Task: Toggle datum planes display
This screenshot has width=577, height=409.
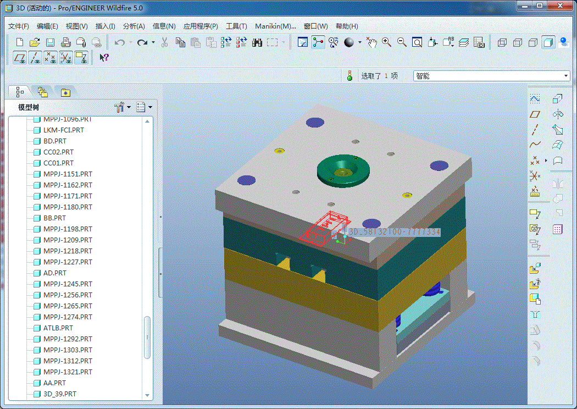Action: (20, 57)
